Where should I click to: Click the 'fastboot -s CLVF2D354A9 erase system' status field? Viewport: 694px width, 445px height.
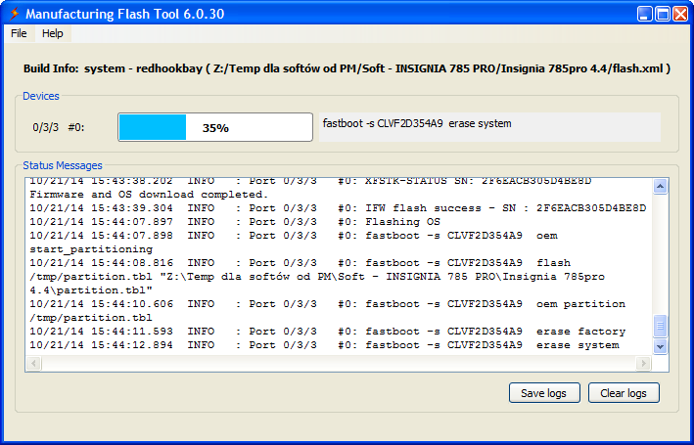click(490, 127)
